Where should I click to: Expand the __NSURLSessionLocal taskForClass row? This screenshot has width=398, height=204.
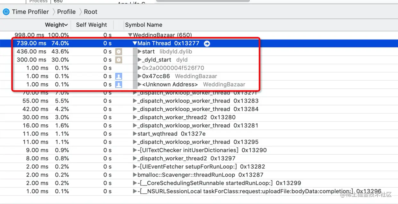[135, 191]
